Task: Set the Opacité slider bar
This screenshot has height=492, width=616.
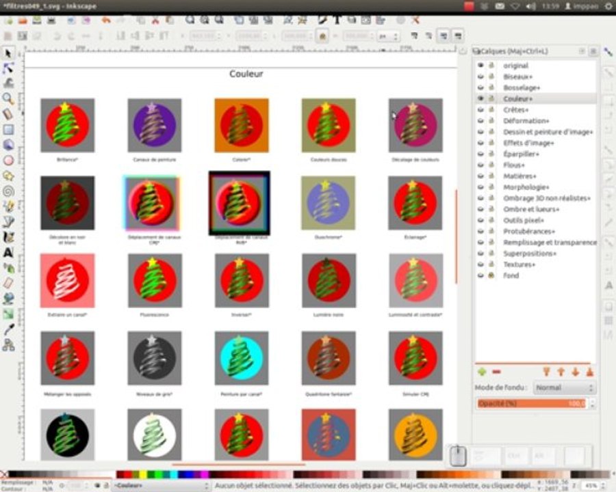Action: (532, 403)
